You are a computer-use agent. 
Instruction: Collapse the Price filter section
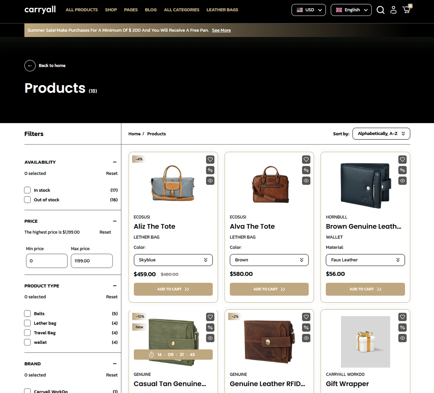[115, 221]
